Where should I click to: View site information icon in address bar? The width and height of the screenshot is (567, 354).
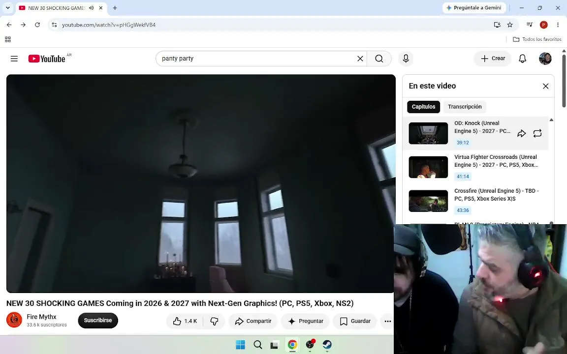(54, 25)
